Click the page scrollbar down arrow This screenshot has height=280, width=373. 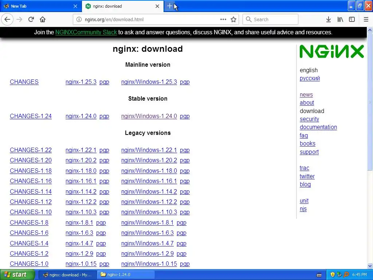[x=370, y=266]
